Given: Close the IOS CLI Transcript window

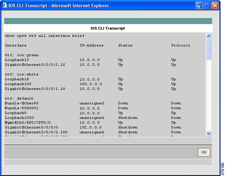Looking at the screenshot, I should click(x=215, y=6).
